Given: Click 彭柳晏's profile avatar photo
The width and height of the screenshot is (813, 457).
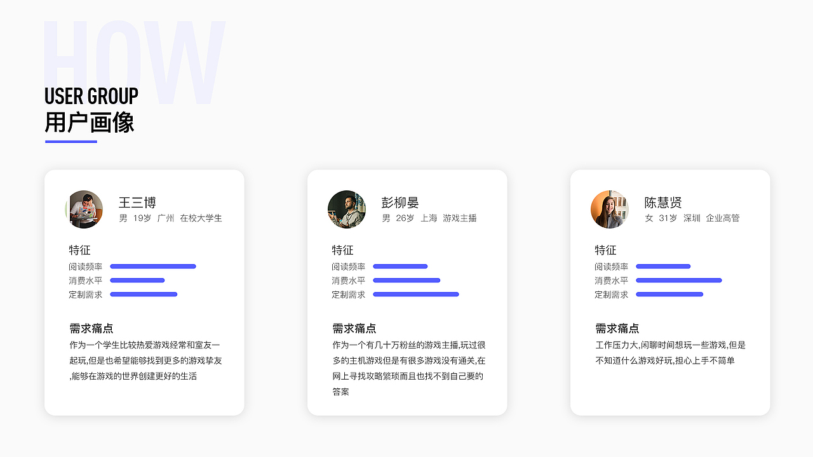Looking at the screenshot, I should coord(347,209).
